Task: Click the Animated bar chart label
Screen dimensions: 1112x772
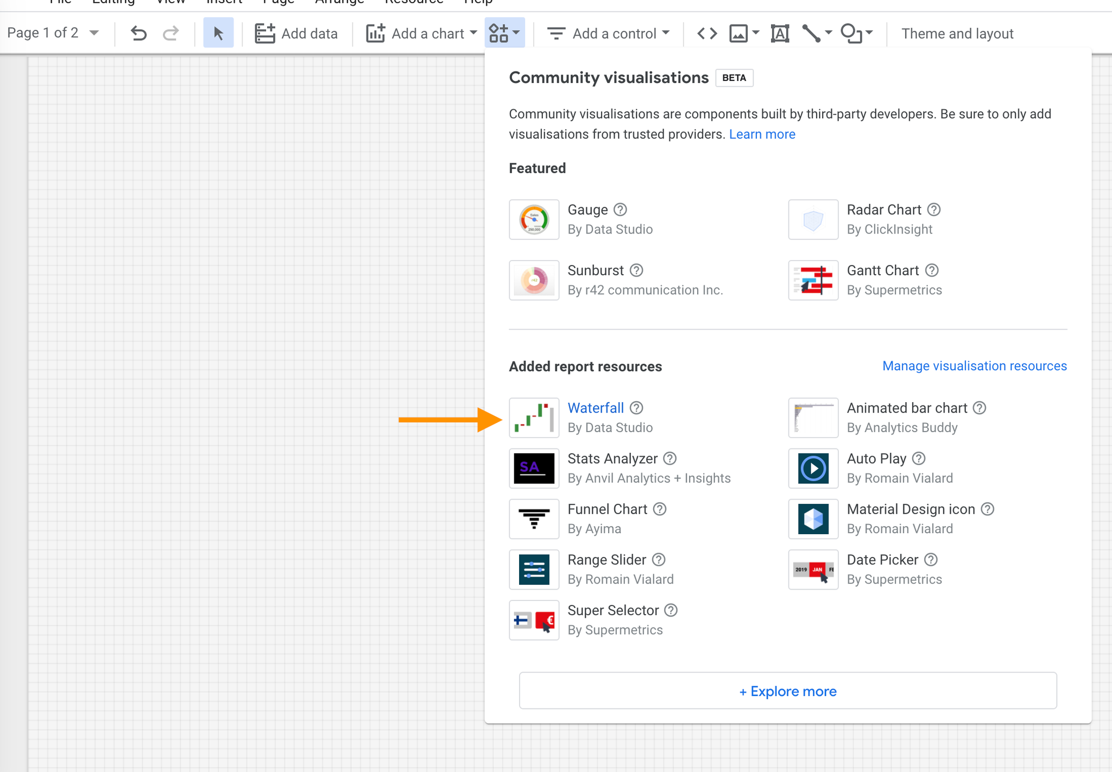Action: 907,408
